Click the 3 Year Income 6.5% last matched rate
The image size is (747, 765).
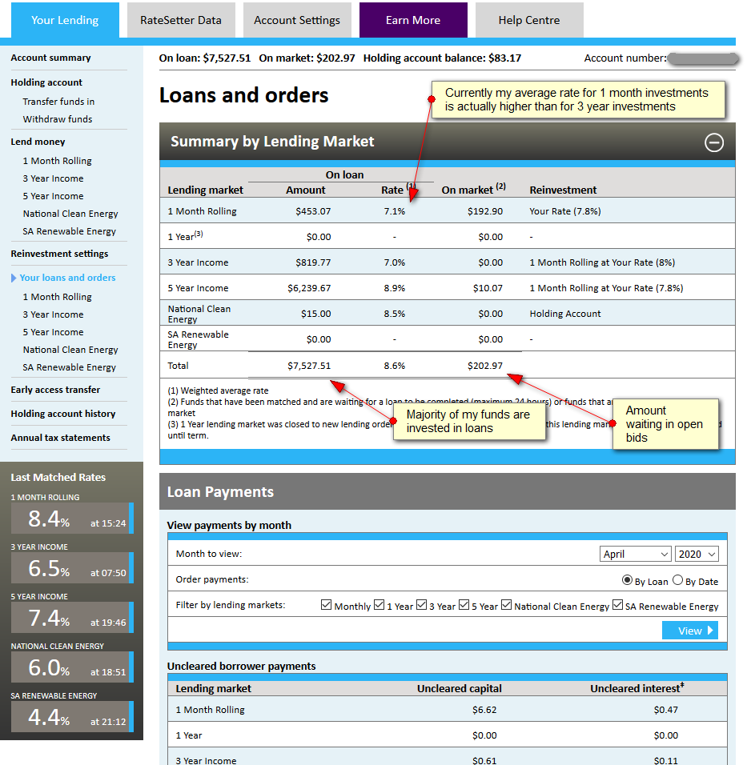coord(72,568)
